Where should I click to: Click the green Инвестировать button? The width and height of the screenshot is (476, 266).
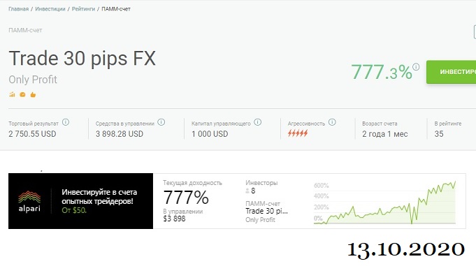coord(451,72)
